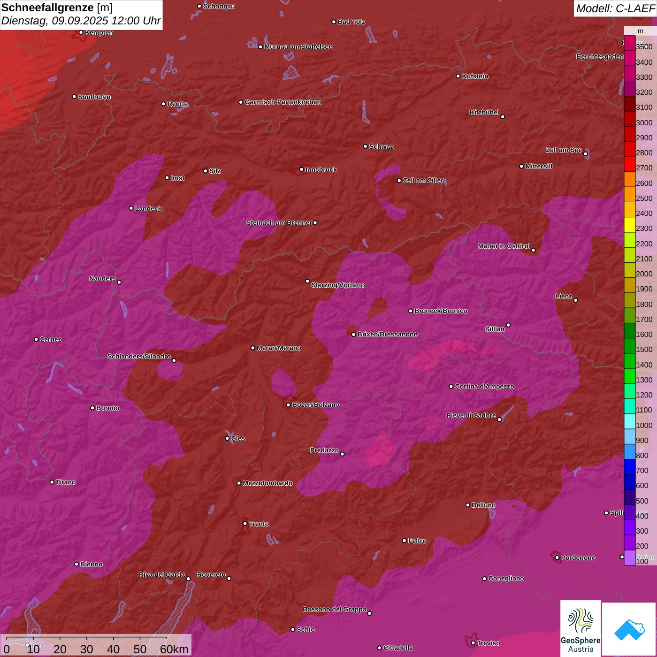Click the 3500 m legend swatch
The width and height of the screenshot is (657, 657).
pos(629,44)
